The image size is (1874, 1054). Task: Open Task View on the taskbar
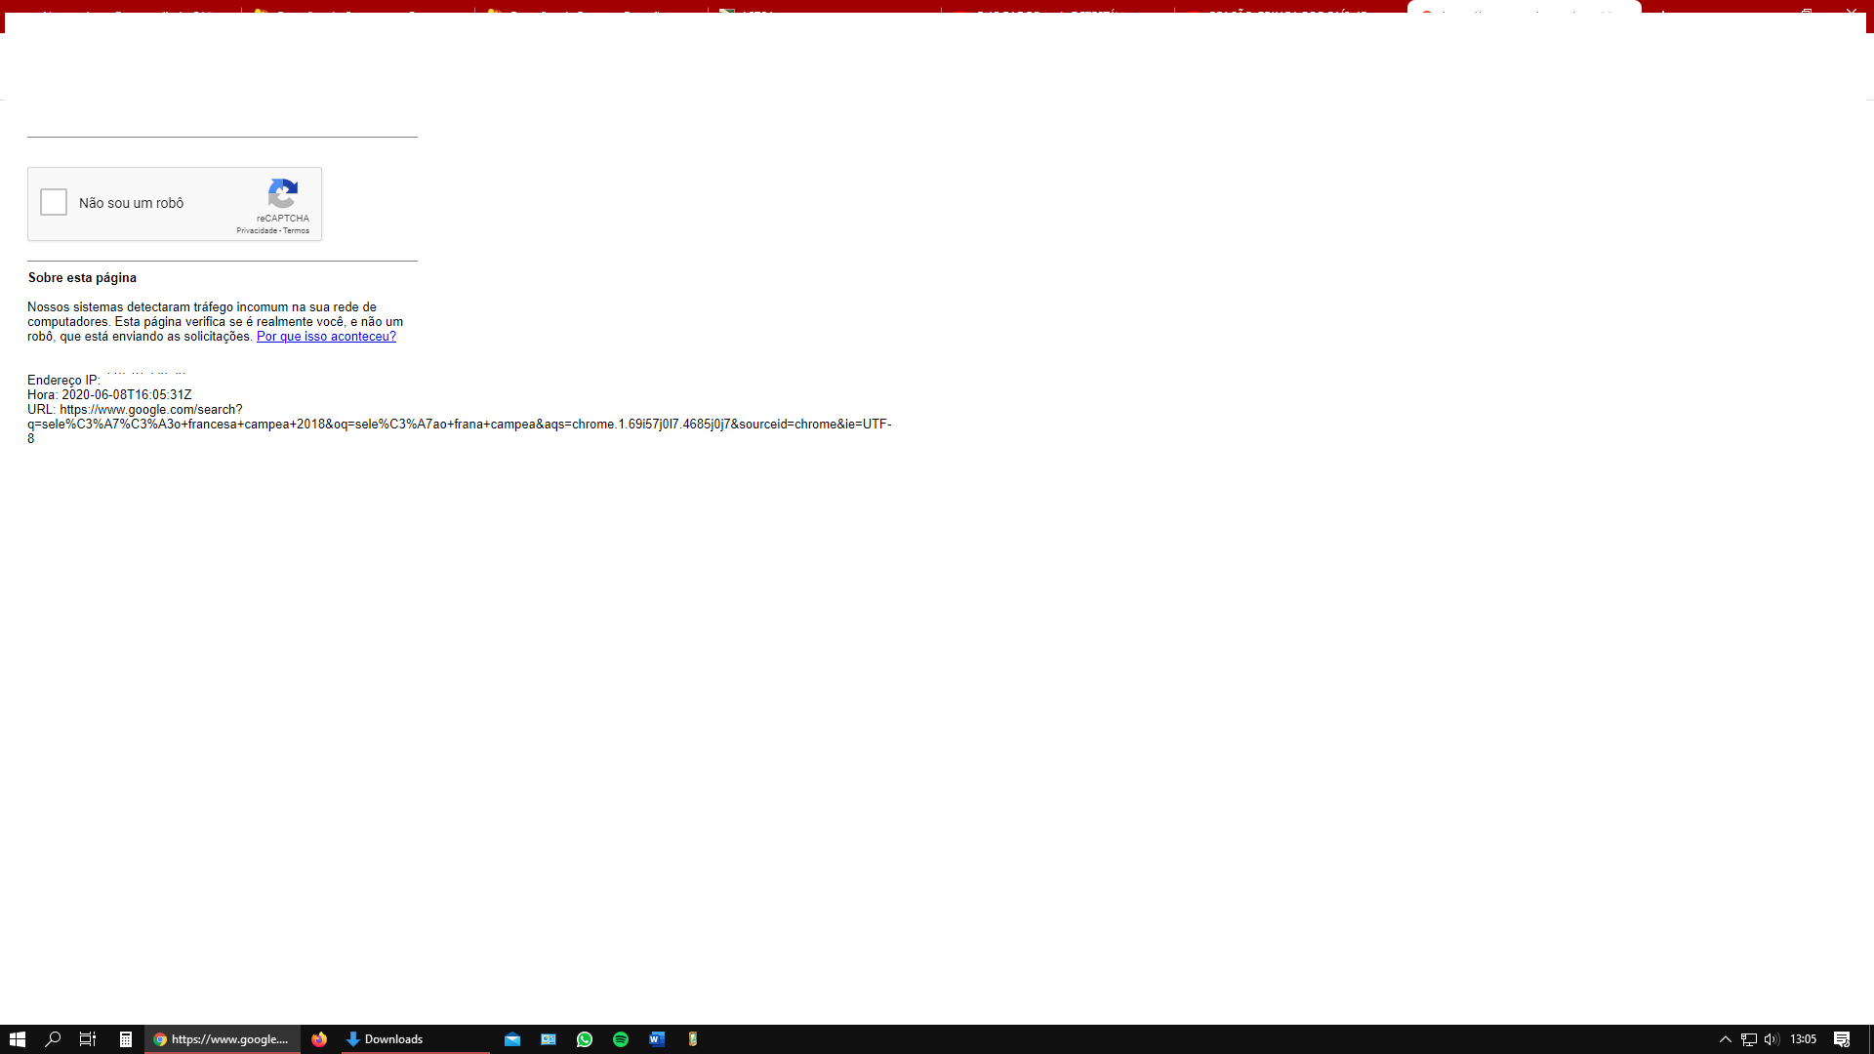click(88, 1039)
